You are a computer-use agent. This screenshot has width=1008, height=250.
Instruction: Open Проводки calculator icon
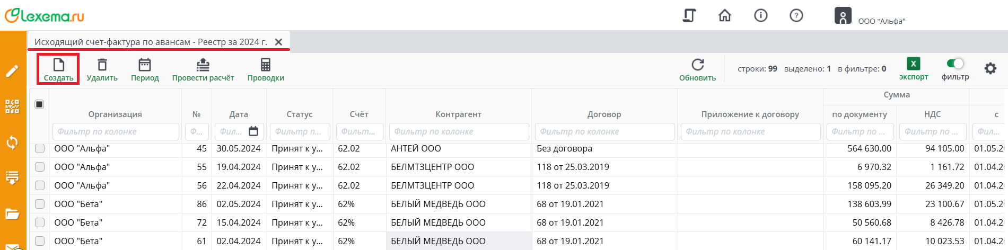pos(266,65)
